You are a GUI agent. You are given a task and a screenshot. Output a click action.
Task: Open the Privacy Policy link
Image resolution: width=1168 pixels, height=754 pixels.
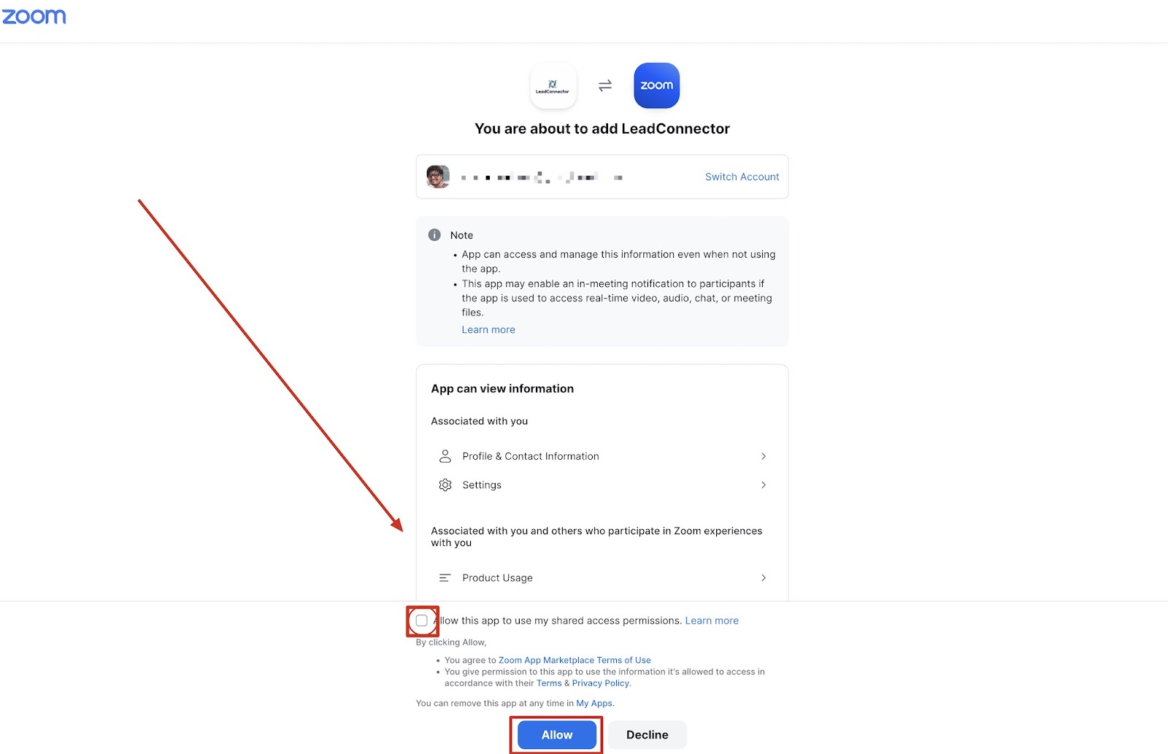pos(600,683)
